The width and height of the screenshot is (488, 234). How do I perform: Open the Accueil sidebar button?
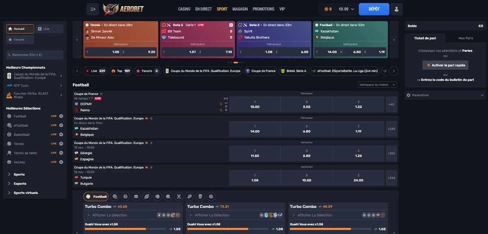pos(20,29)
